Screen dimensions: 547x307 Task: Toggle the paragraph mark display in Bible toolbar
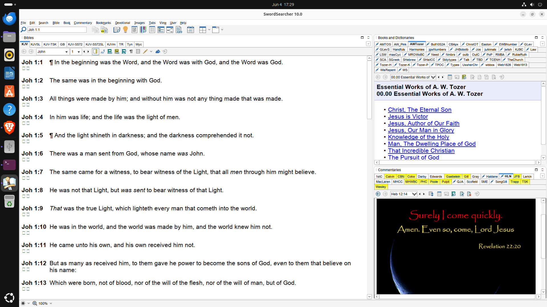tap(131, 51)
